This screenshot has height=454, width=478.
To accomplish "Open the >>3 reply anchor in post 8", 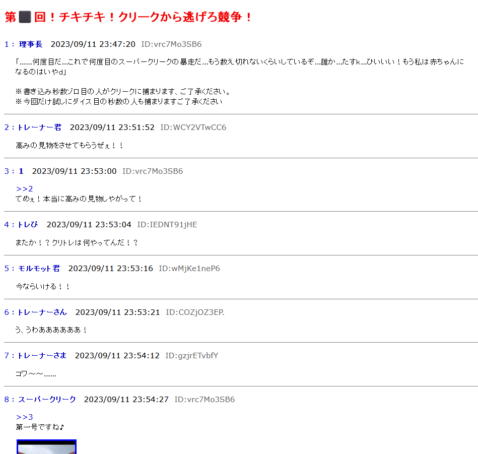I will [x=24, y=417].
